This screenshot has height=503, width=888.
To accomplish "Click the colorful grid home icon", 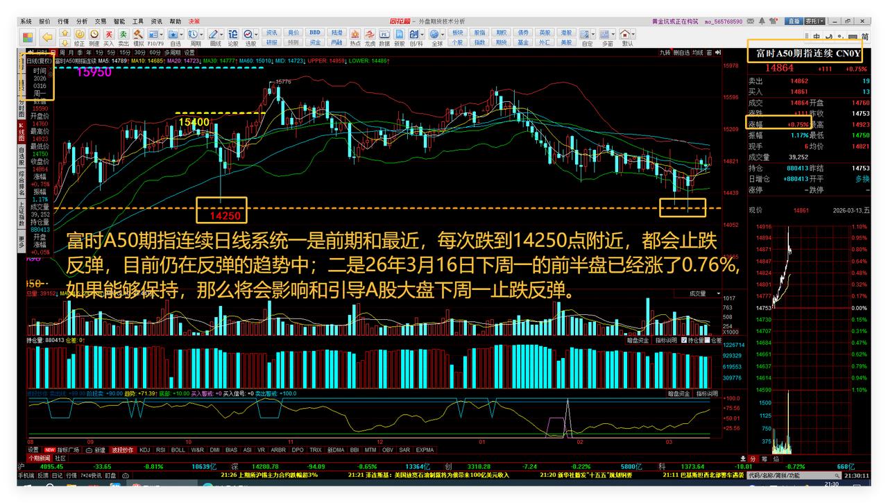I will click(x=28, y=37).
